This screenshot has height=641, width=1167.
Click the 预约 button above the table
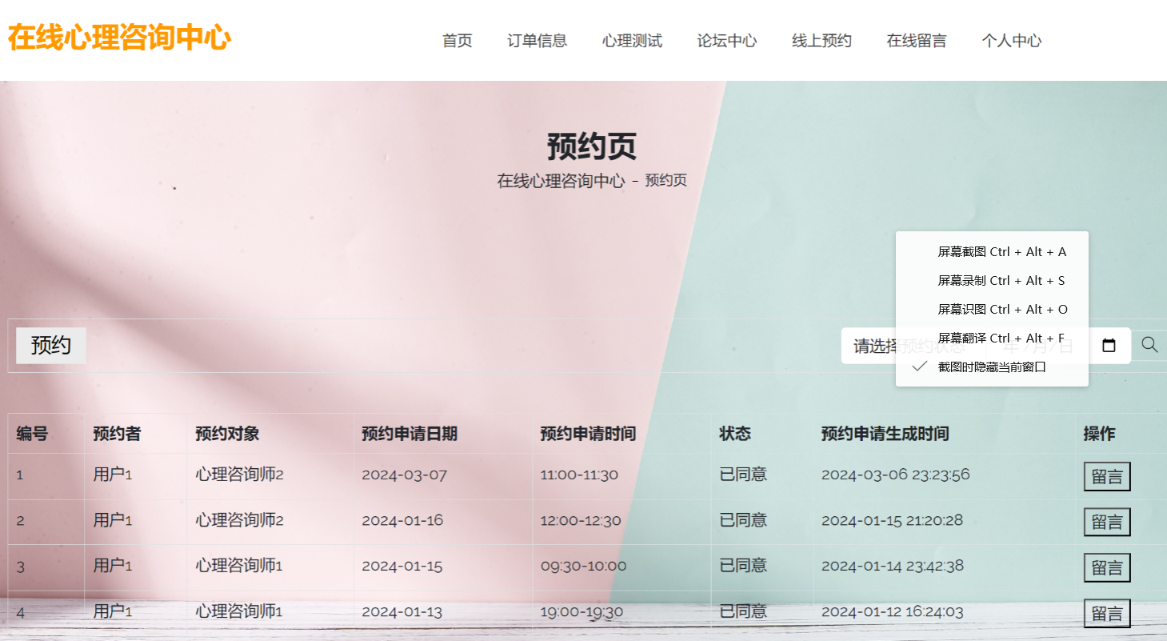point(50,345)
